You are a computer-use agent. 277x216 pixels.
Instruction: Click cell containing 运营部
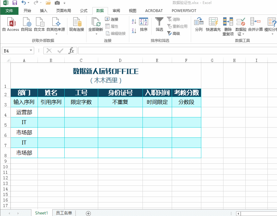(x=24, y=112)
